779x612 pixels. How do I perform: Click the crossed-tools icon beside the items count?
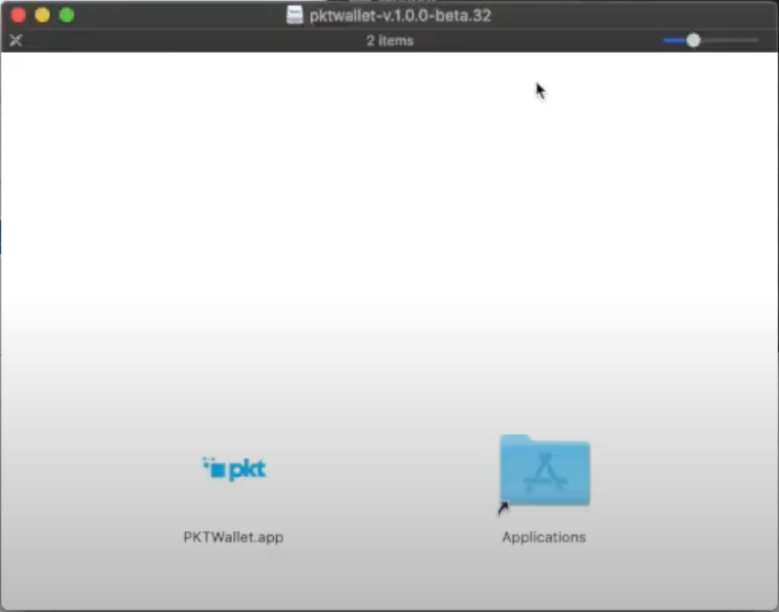(x=16, y=40)
